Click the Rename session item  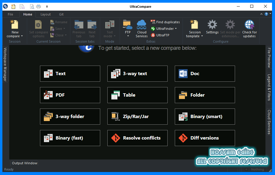point(59,22)
